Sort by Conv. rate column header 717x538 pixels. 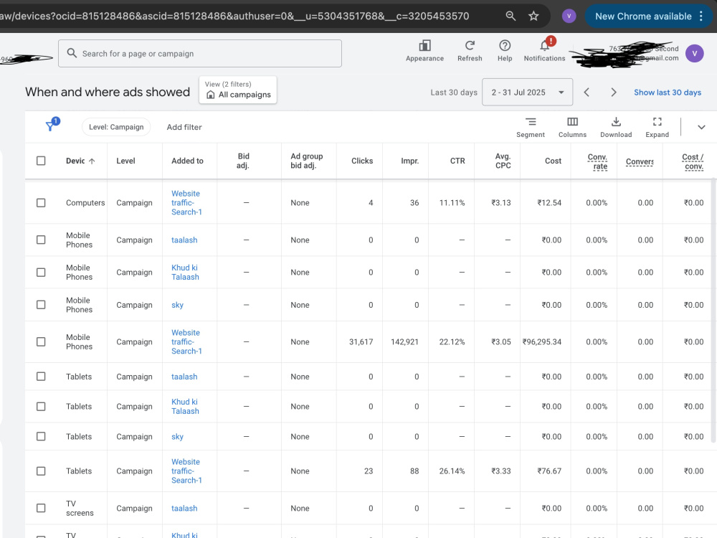597,161
